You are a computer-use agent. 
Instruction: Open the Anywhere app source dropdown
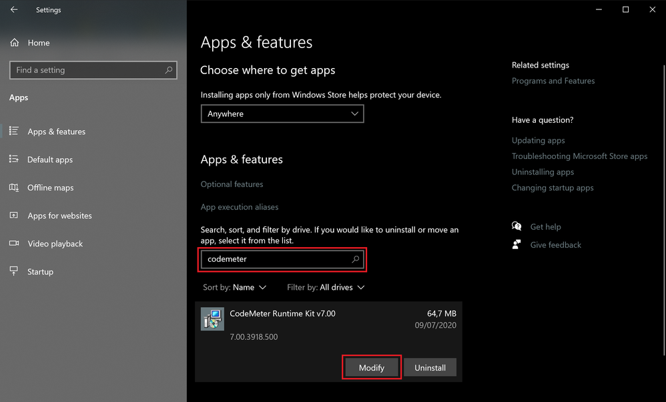[x=282, y=114]
